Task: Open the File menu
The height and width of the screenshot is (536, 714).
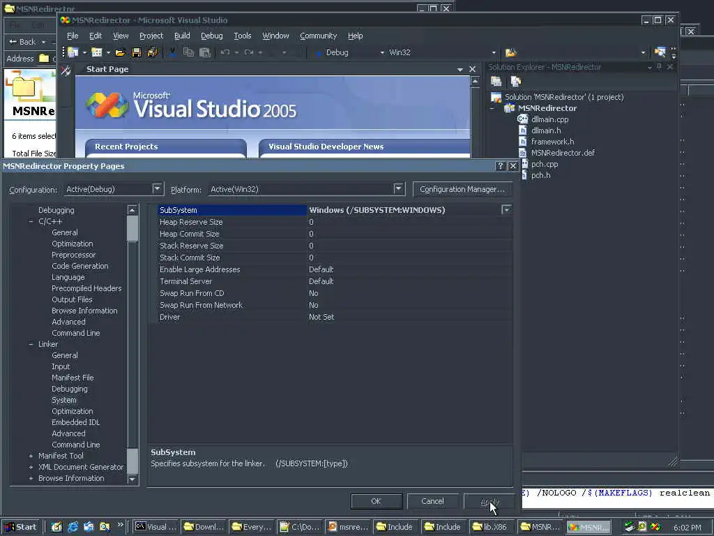Action: [x=73, y=36]
